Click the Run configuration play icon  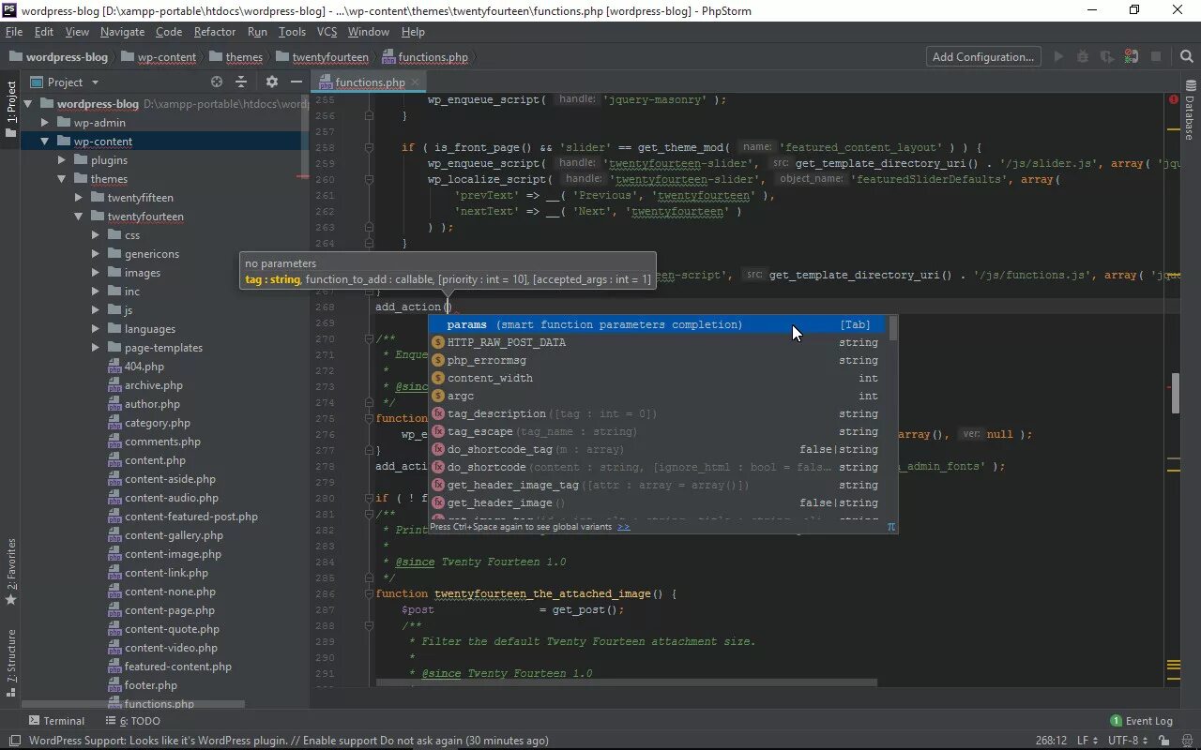click(1058, 56)
